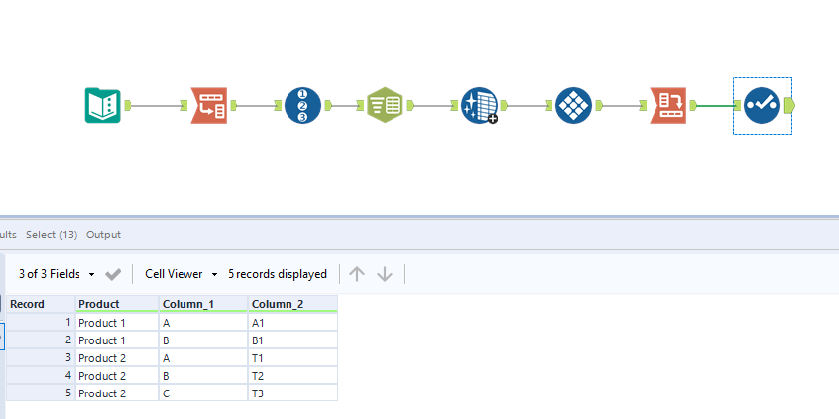Select the blue tool with plus badge
This screenshot has height=419, width=839.
[479, 105]
